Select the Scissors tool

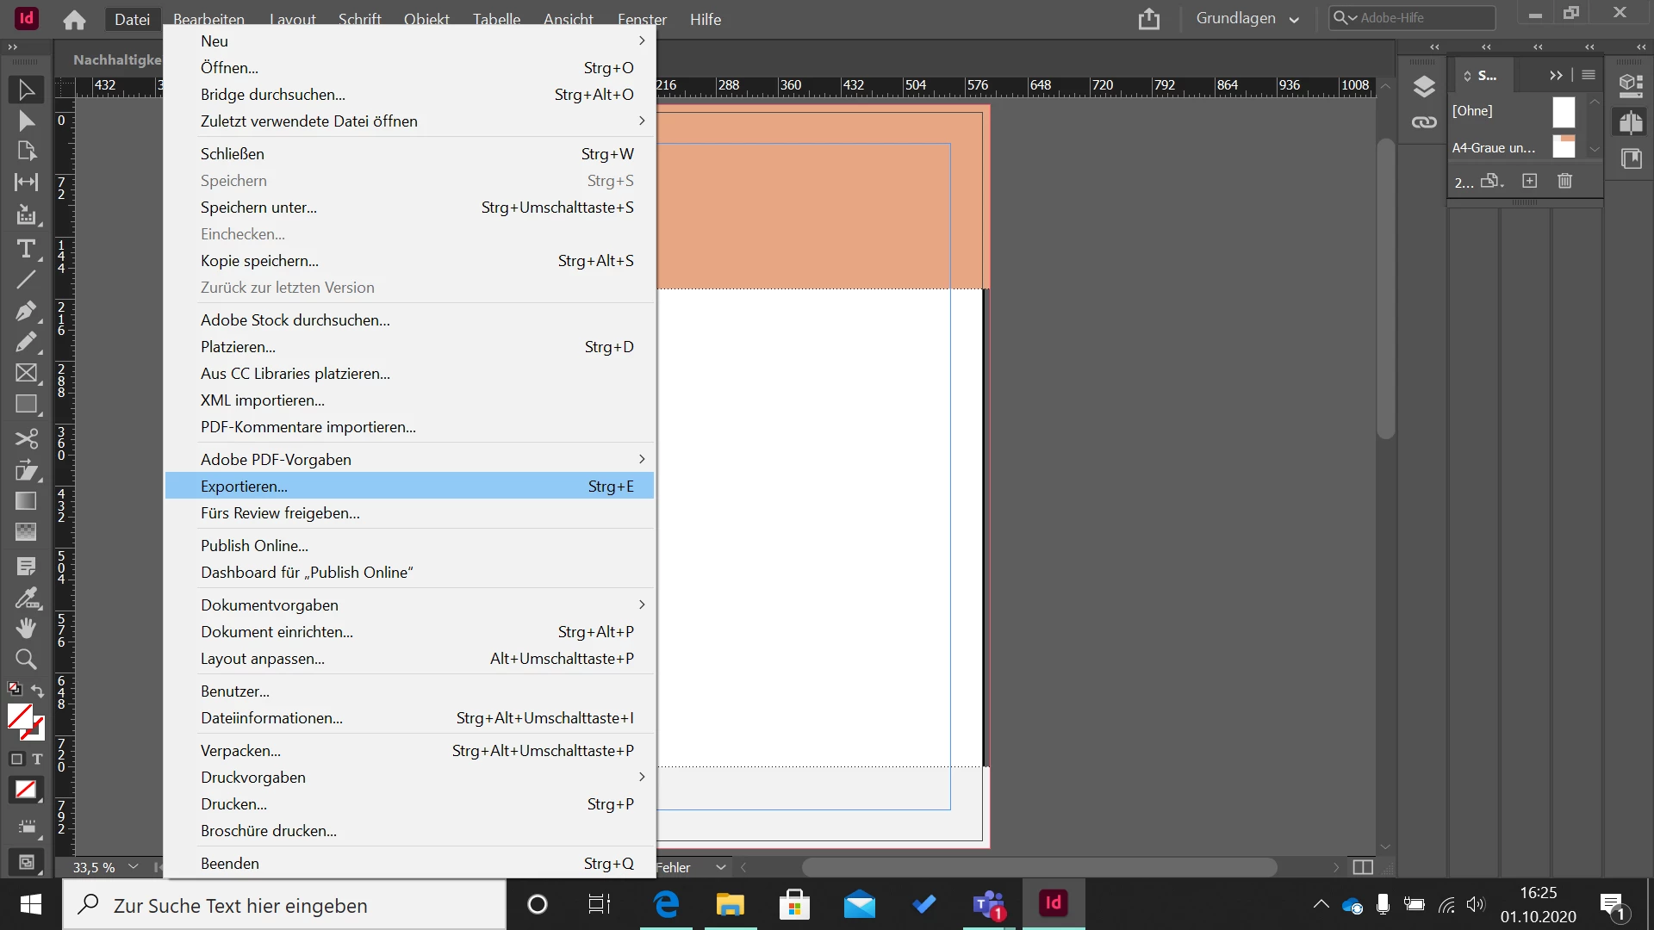coord(26,438)
